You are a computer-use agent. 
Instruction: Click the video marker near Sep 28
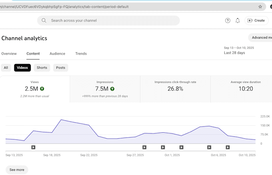(x=144, y=147)
